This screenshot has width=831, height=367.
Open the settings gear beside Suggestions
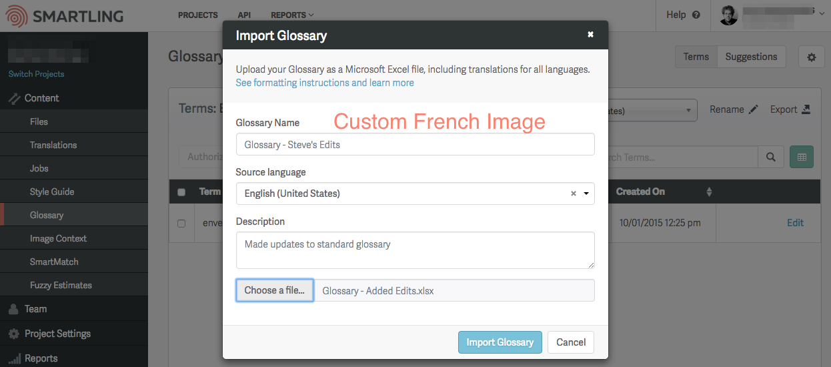click(812, 57)
